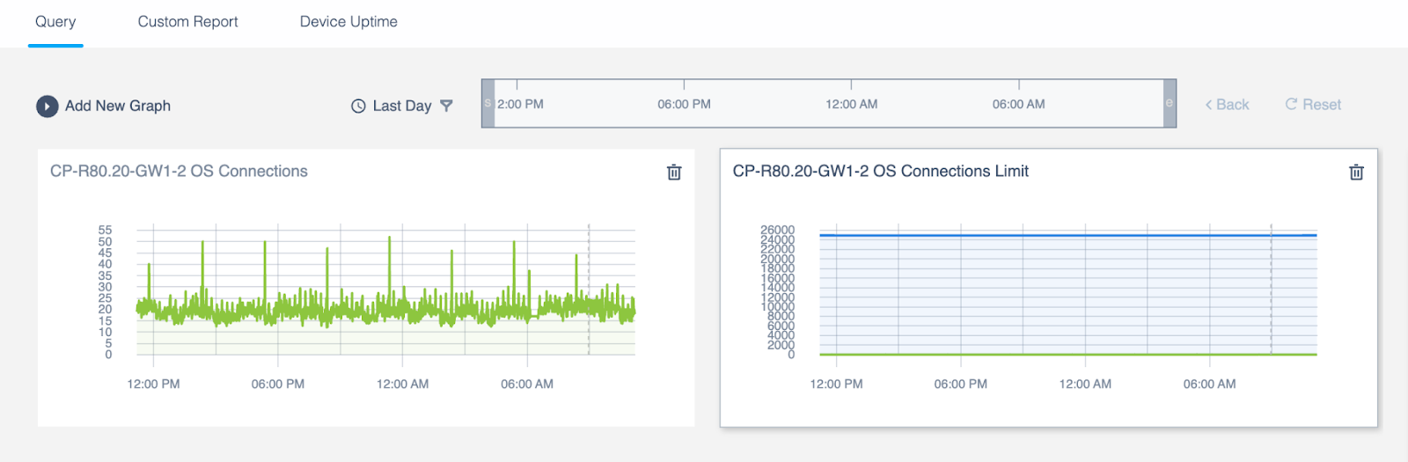1408x462 pixels.
Task: Click the 12:00 AM mark on timeline bar
Action: point(851,104)
